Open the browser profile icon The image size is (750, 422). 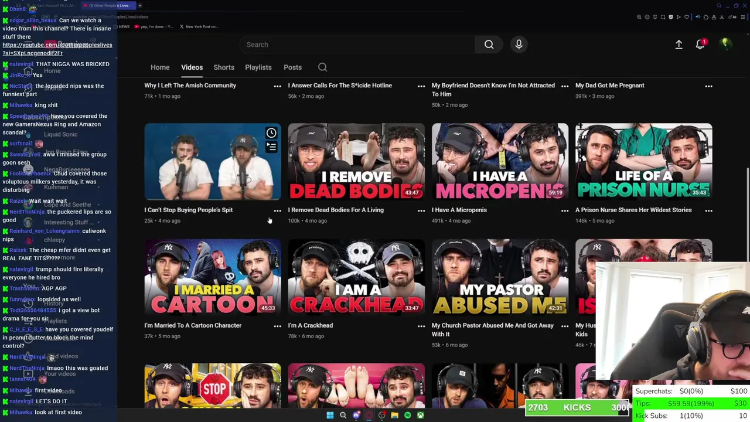(x=714, y=17)
